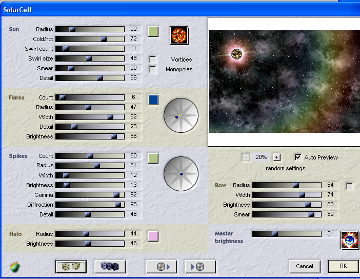Enable the Monopoles checkbox
The height and width of the screenshot is (279, 360).
[153, 69]
